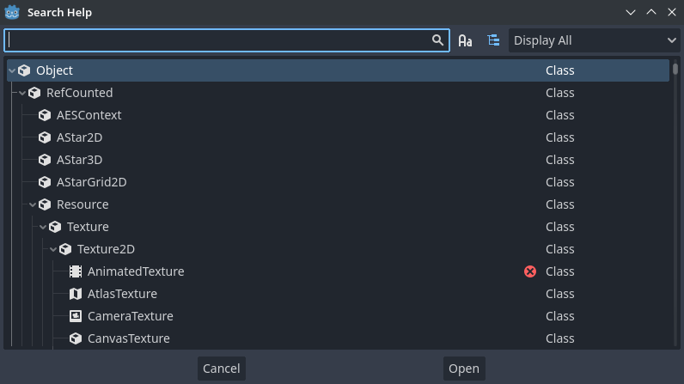
Task: Toggle hierarchy view of results
Action: tap(493, 40)
